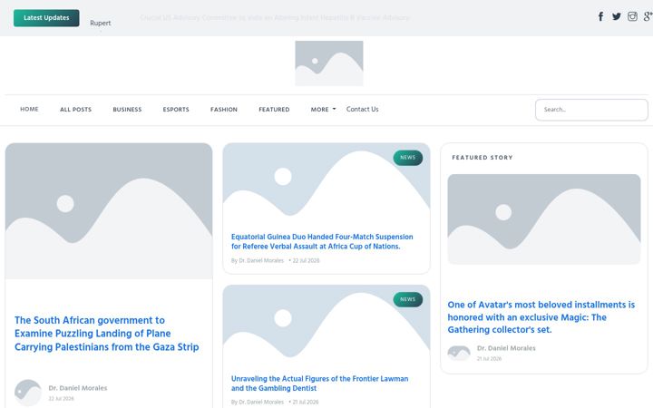The image size is (653, 408).
Task: Click author byline on Equatorial Guinea card
Action: pos(258,260)
